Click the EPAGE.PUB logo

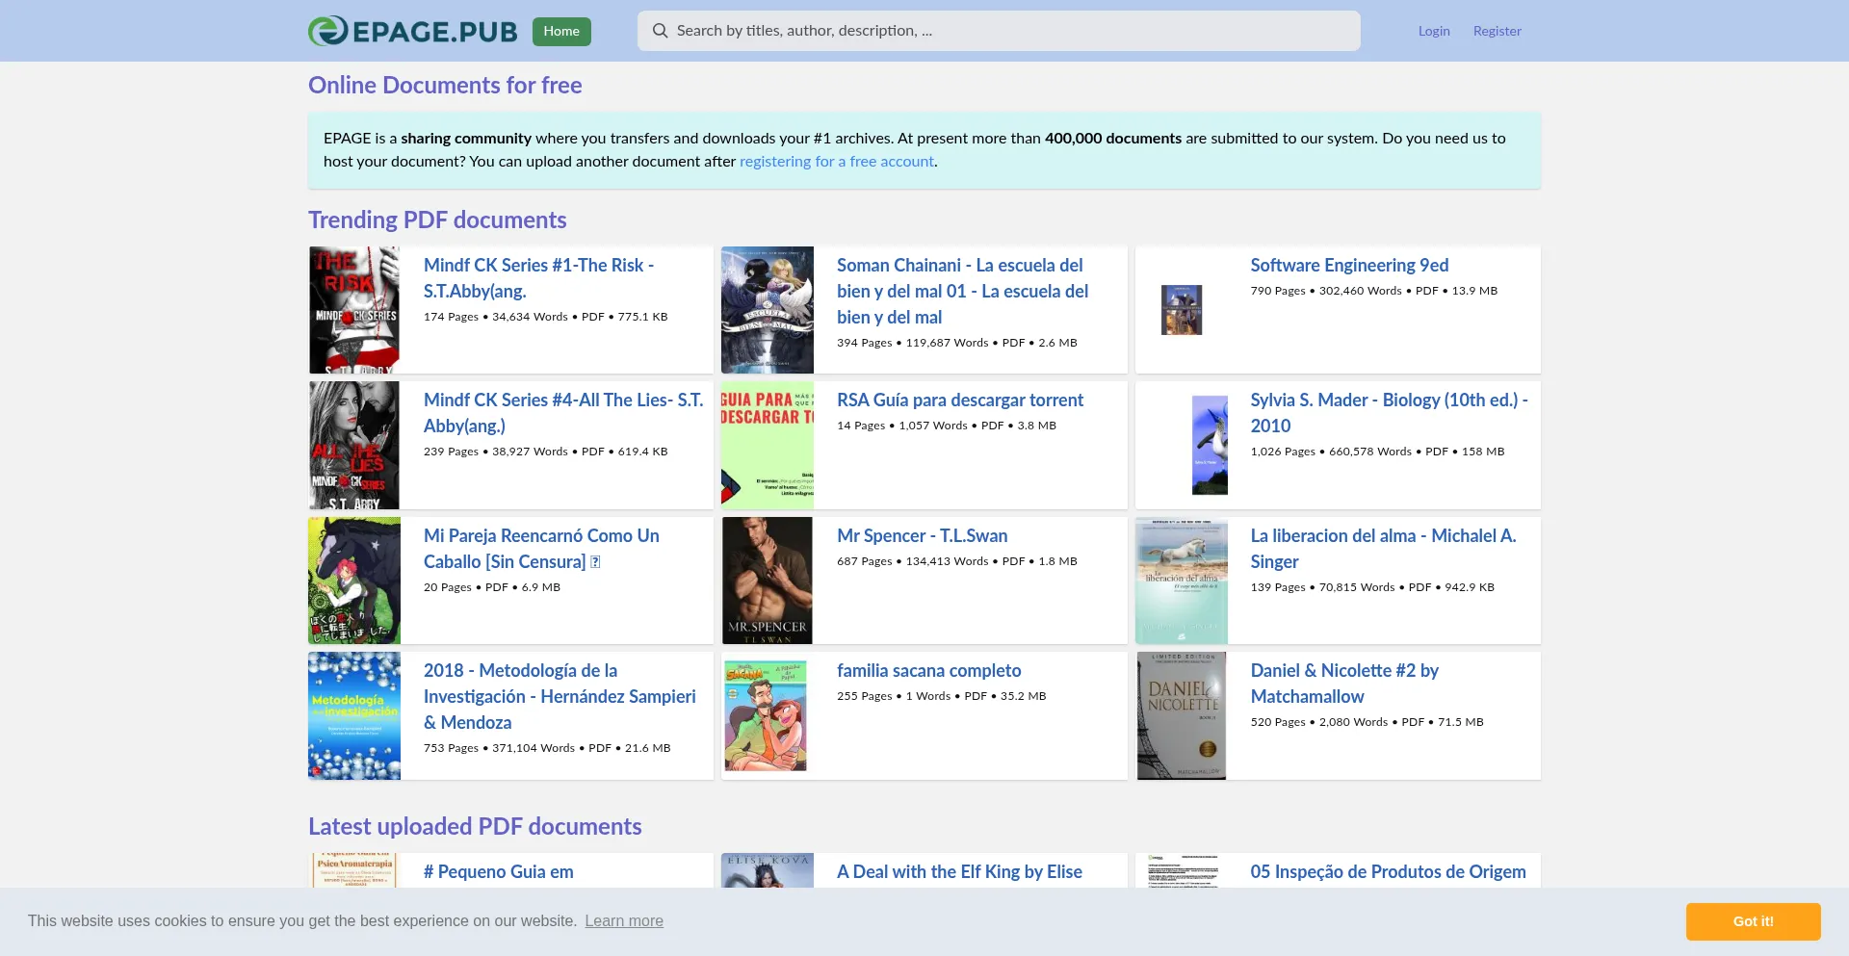coord(412,31)
